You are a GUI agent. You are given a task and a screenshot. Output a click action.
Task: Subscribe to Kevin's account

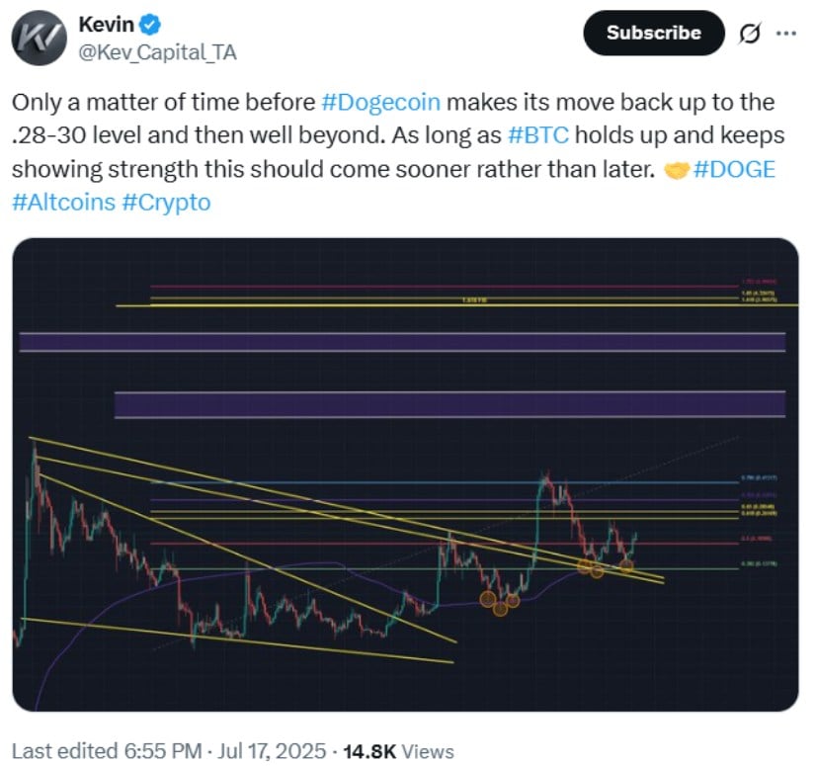tap(653, 34)
